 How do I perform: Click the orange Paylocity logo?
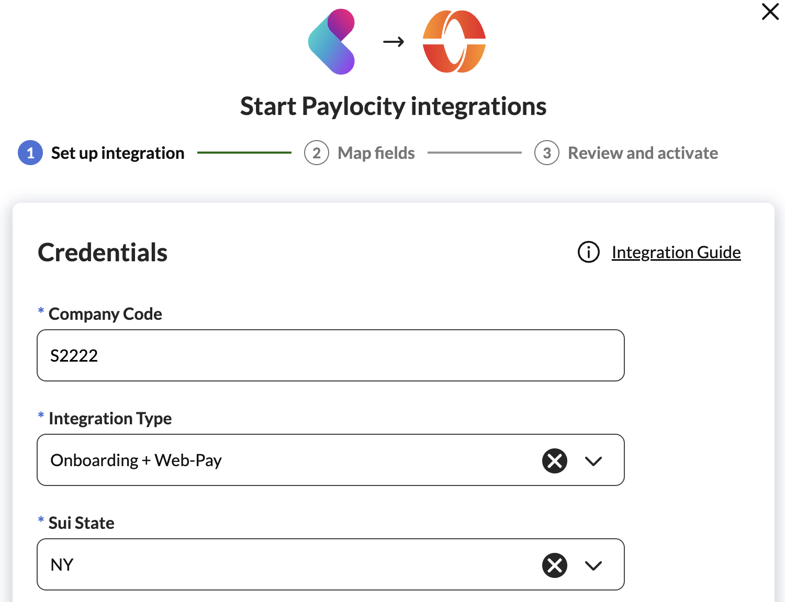coord(454,42)
